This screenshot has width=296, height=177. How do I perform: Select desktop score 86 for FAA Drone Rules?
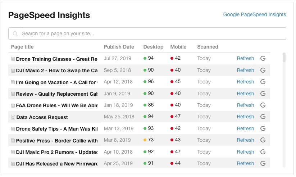click(151, 105)
